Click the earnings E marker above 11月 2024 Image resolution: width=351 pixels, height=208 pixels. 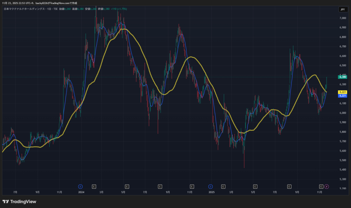click(192, 186)
